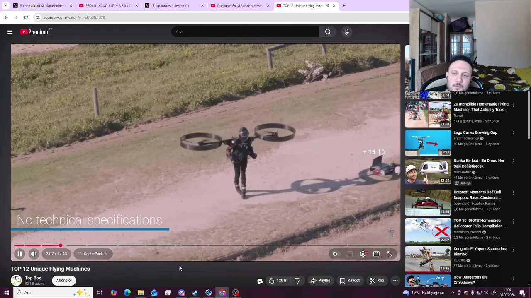This screenshot has height=298, width=531.
Task: Open Greatest Moments Red Bull Soapbox Race title
Action: tap(477, 195)
